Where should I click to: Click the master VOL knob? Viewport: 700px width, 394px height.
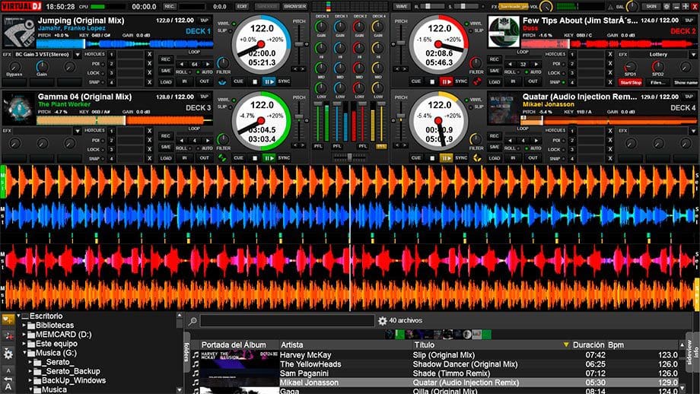point(546,7)
